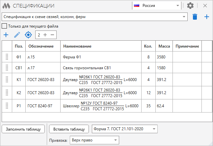Grab the drag handle of the К2 row

coord(7,93)
